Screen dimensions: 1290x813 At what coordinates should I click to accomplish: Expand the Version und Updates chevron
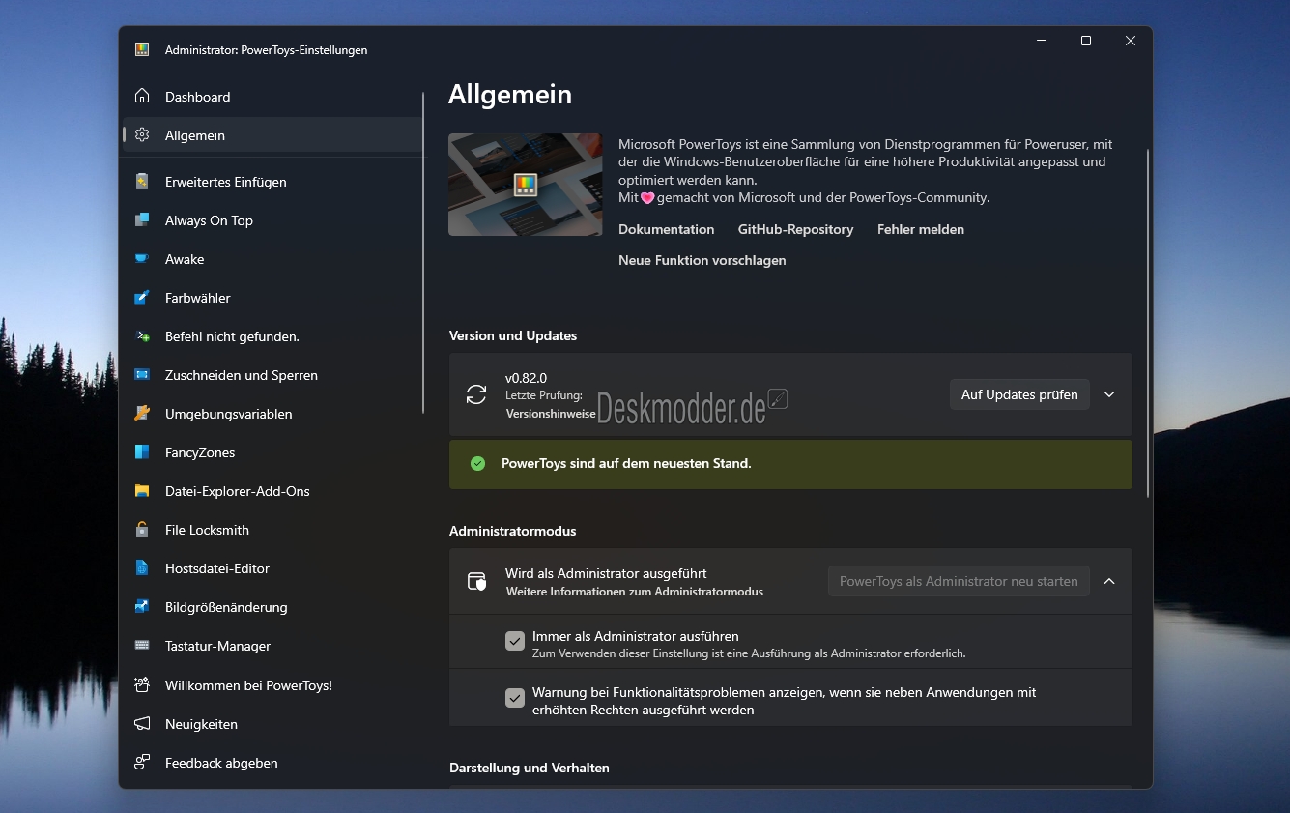1109,394
